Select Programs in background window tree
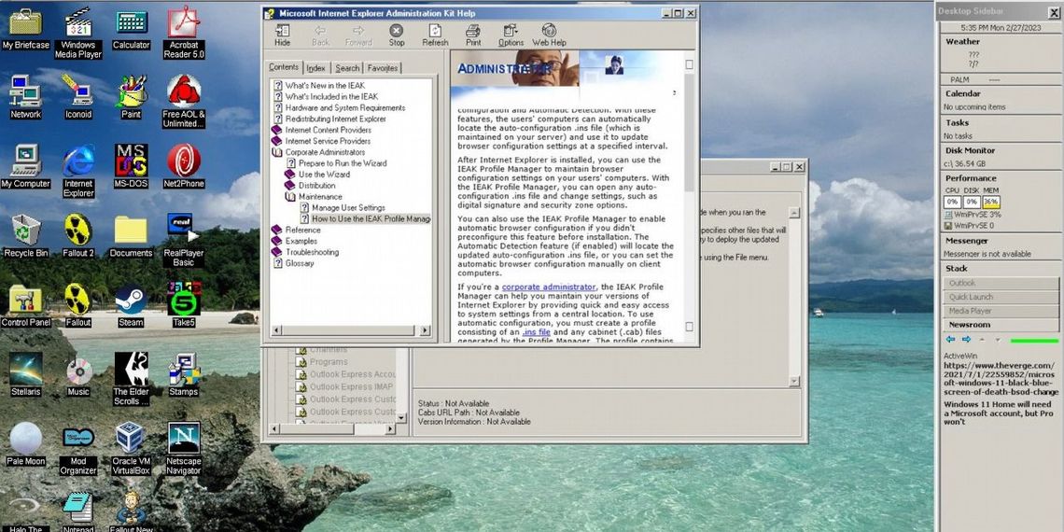 [329, 362]
